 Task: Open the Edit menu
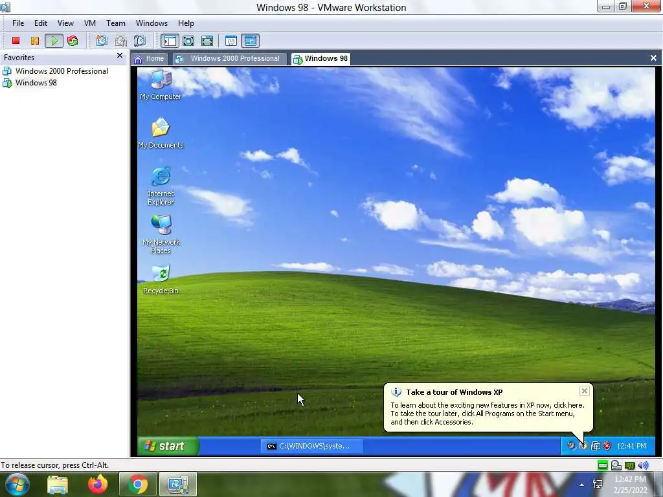tap(41, 23)
